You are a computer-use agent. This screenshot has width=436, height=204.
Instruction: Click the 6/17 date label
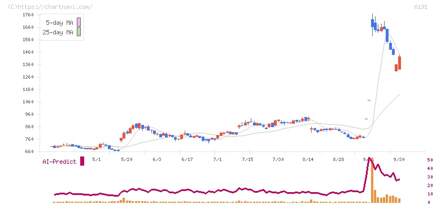187,159
